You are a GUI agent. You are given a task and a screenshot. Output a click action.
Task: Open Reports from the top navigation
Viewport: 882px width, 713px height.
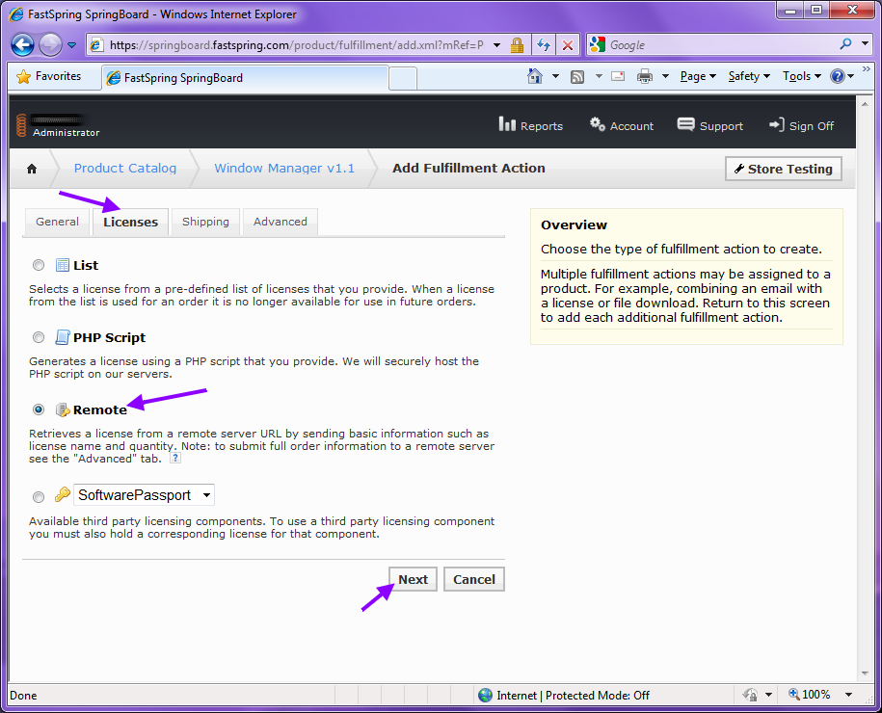click(x=531, y=125)
